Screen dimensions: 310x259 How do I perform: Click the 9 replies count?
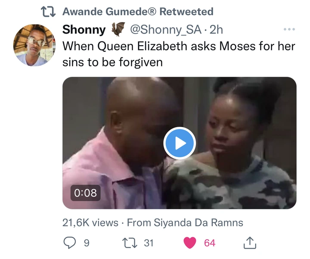point(87,243)
